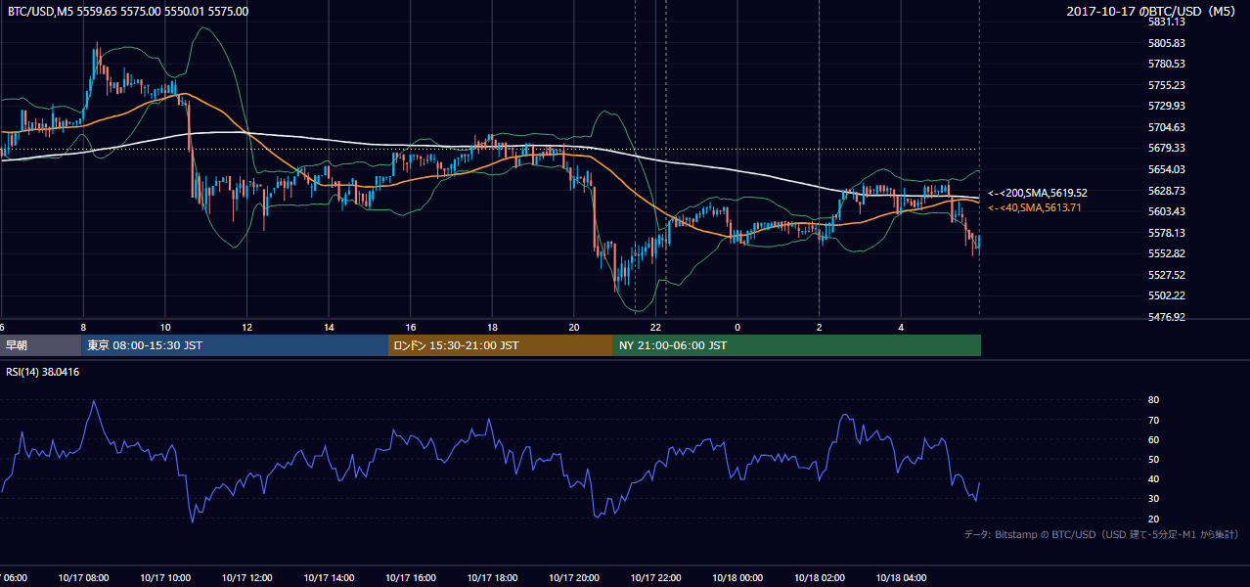Click the 10/18 00:00 date axis label
This screenshot has height=587, width=1250.
click(x=737, y=578)
